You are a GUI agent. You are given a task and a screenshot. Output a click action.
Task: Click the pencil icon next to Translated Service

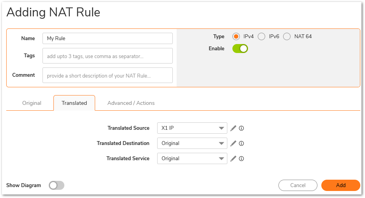[x=233, y=159]
